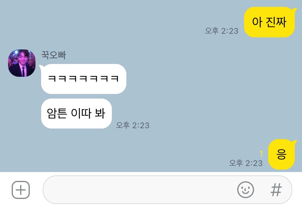Select the yellow '응' message bubble
The width and height of the screenshot is (302, 207).
coord(282,154)
